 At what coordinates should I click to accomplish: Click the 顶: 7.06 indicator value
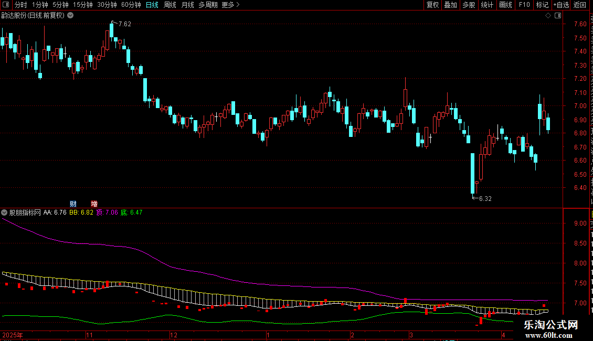(107, 212)
